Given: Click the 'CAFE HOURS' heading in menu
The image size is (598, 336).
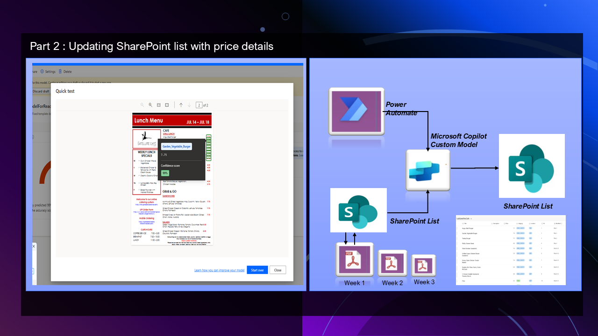Looking at the screenshot, I should [146, 230].
